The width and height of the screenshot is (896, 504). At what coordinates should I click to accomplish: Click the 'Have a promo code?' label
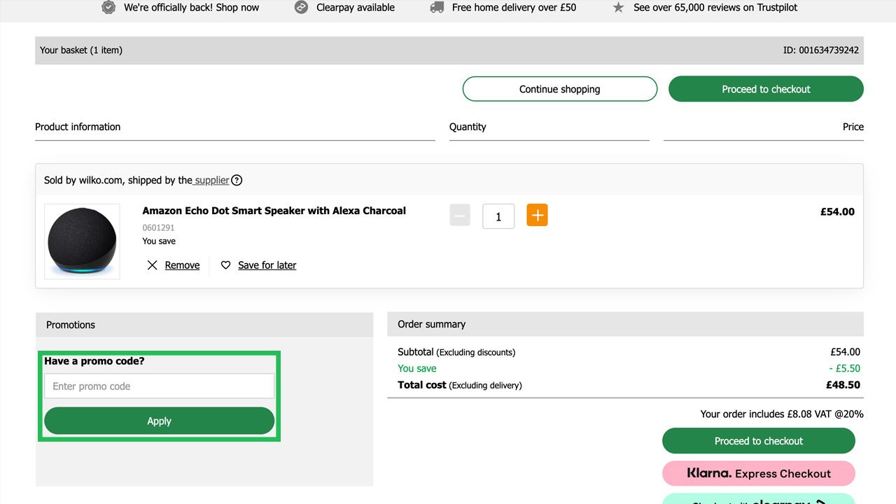pos(94,361)
